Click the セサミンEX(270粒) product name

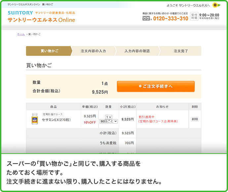[x=56, y=120]
